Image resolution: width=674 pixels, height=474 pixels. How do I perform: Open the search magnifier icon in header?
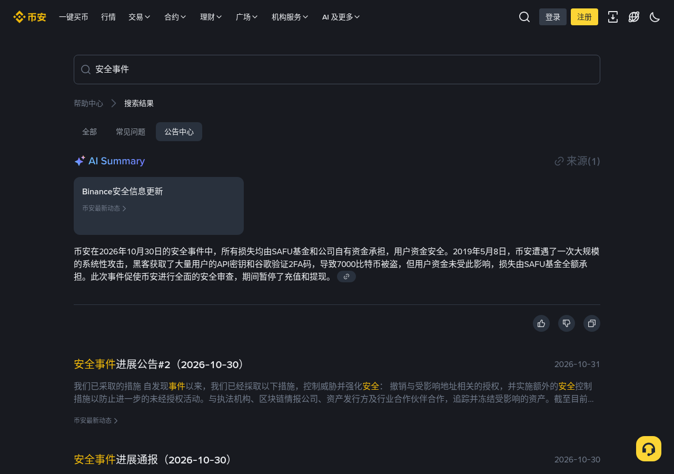click(524, 17)
